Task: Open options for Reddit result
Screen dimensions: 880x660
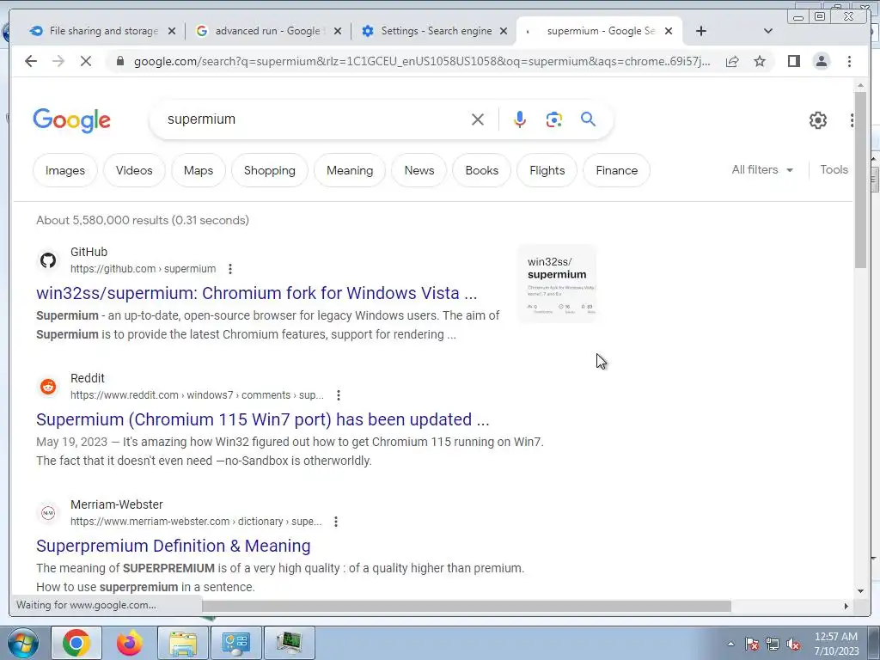Action: [x=339, y=395]
